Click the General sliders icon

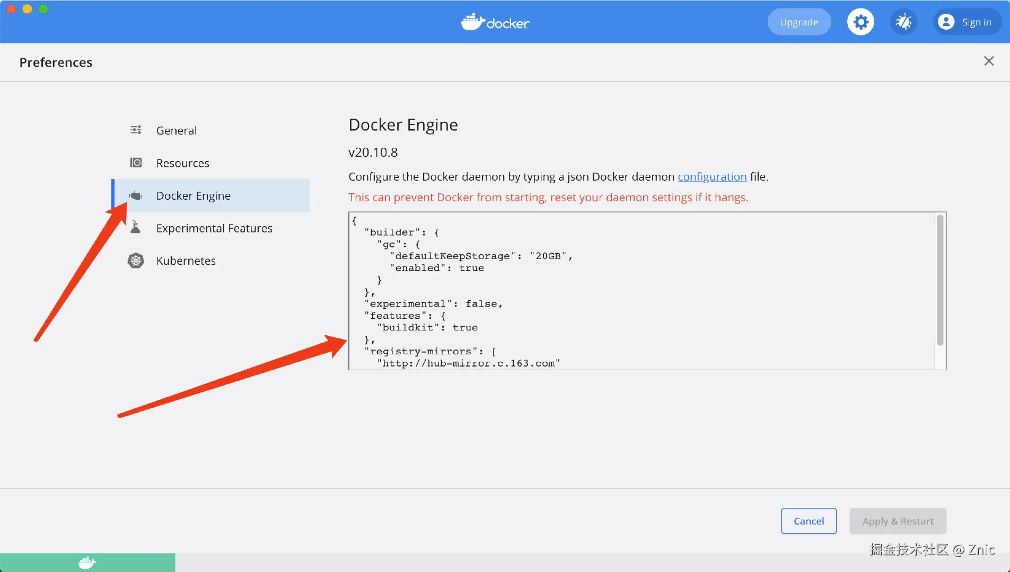(x=136, y=130)
